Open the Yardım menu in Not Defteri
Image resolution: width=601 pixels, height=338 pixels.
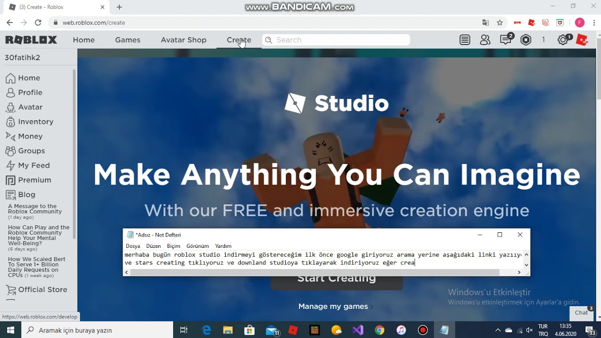click(223, 246)
